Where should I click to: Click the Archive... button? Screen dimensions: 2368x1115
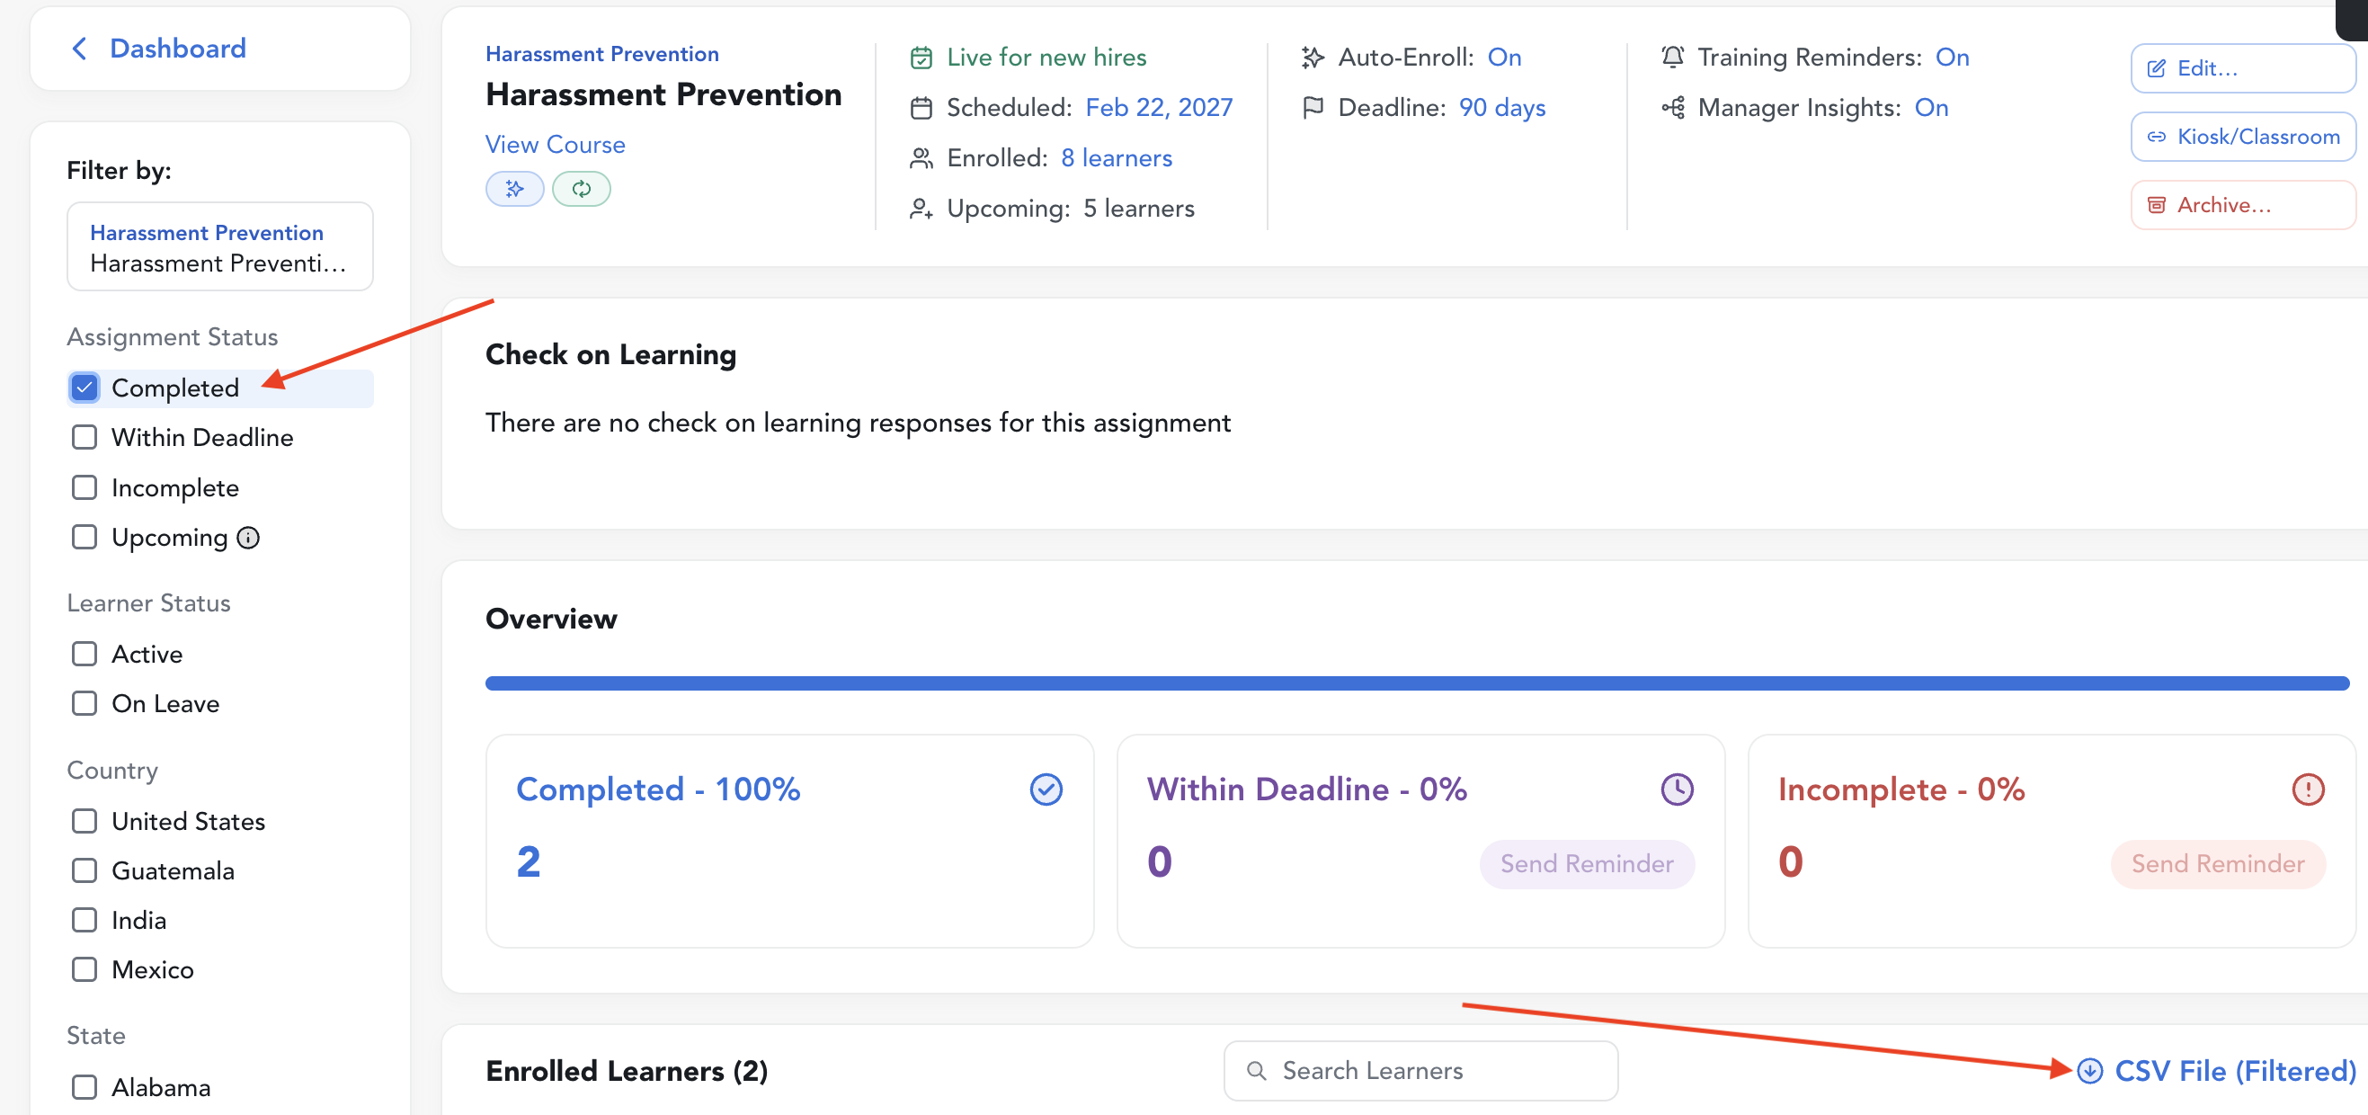2242,205
